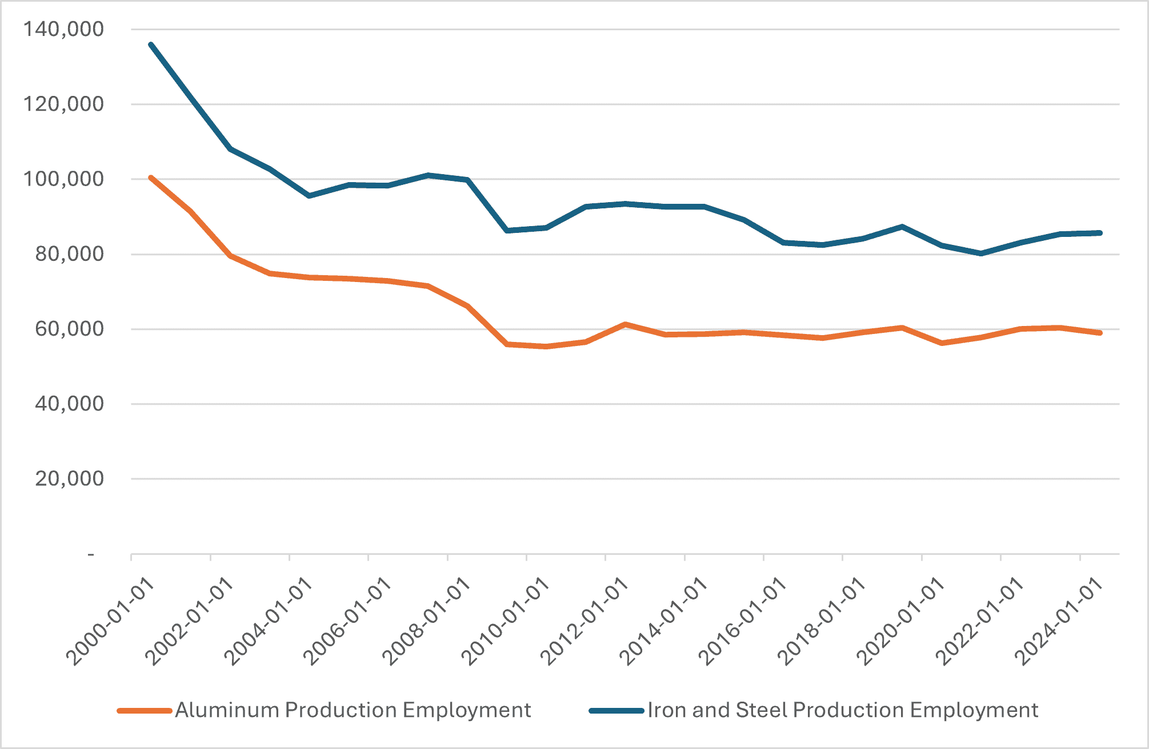Image resolution: width=1149 pixels, height=749 pixels.
Task: Click the 2012-01-01 x-axis date label
Action: click(584, 621)
